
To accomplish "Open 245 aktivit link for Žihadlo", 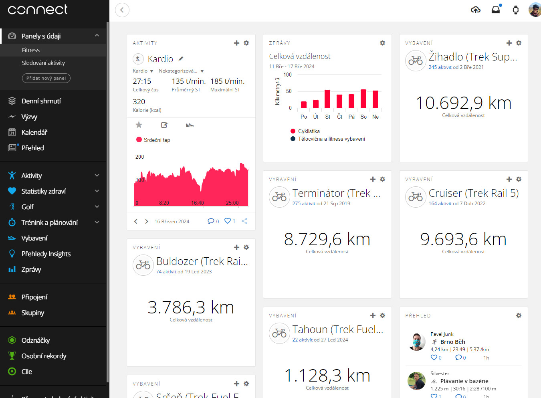I will tap(440, 67).
